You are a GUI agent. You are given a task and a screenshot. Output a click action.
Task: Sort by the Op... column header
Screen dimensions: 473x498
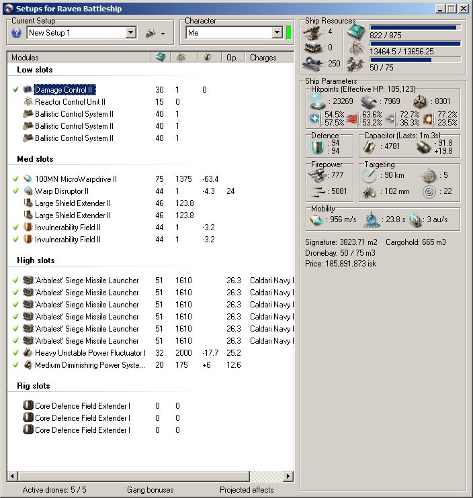[x=234, y=57]
